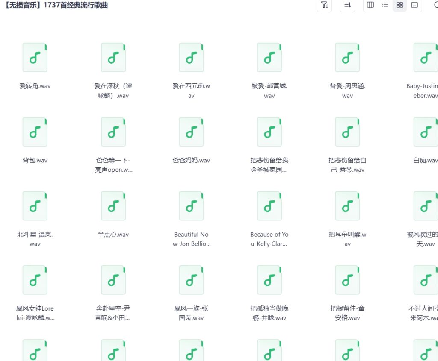Switch to large preview view mode
The image size is (438, 361).
click(x=414, y=5)
